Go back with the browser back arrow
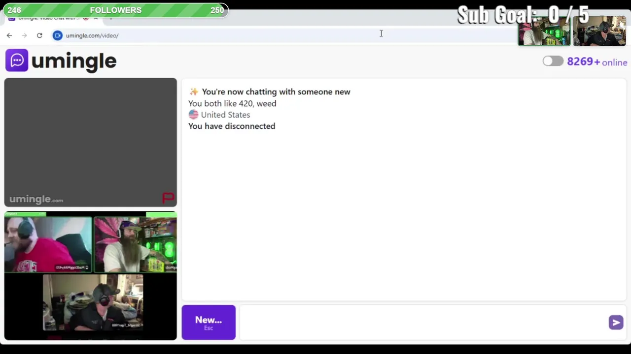This screenshot has width=631, height=354. [9, 35]
